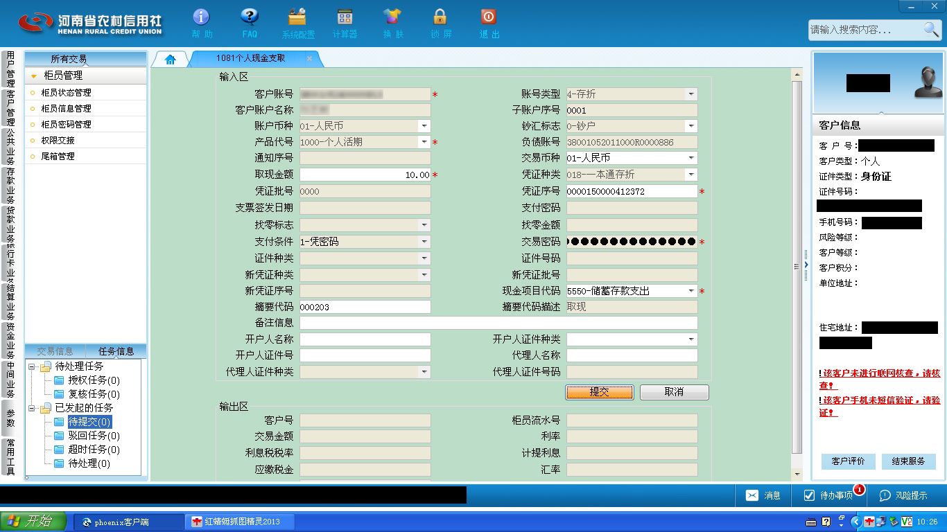Image resolution: width=947 pixels, height=532 pixels.
Task: Click the Windows 开始 start button
Action: coord(33,521)
